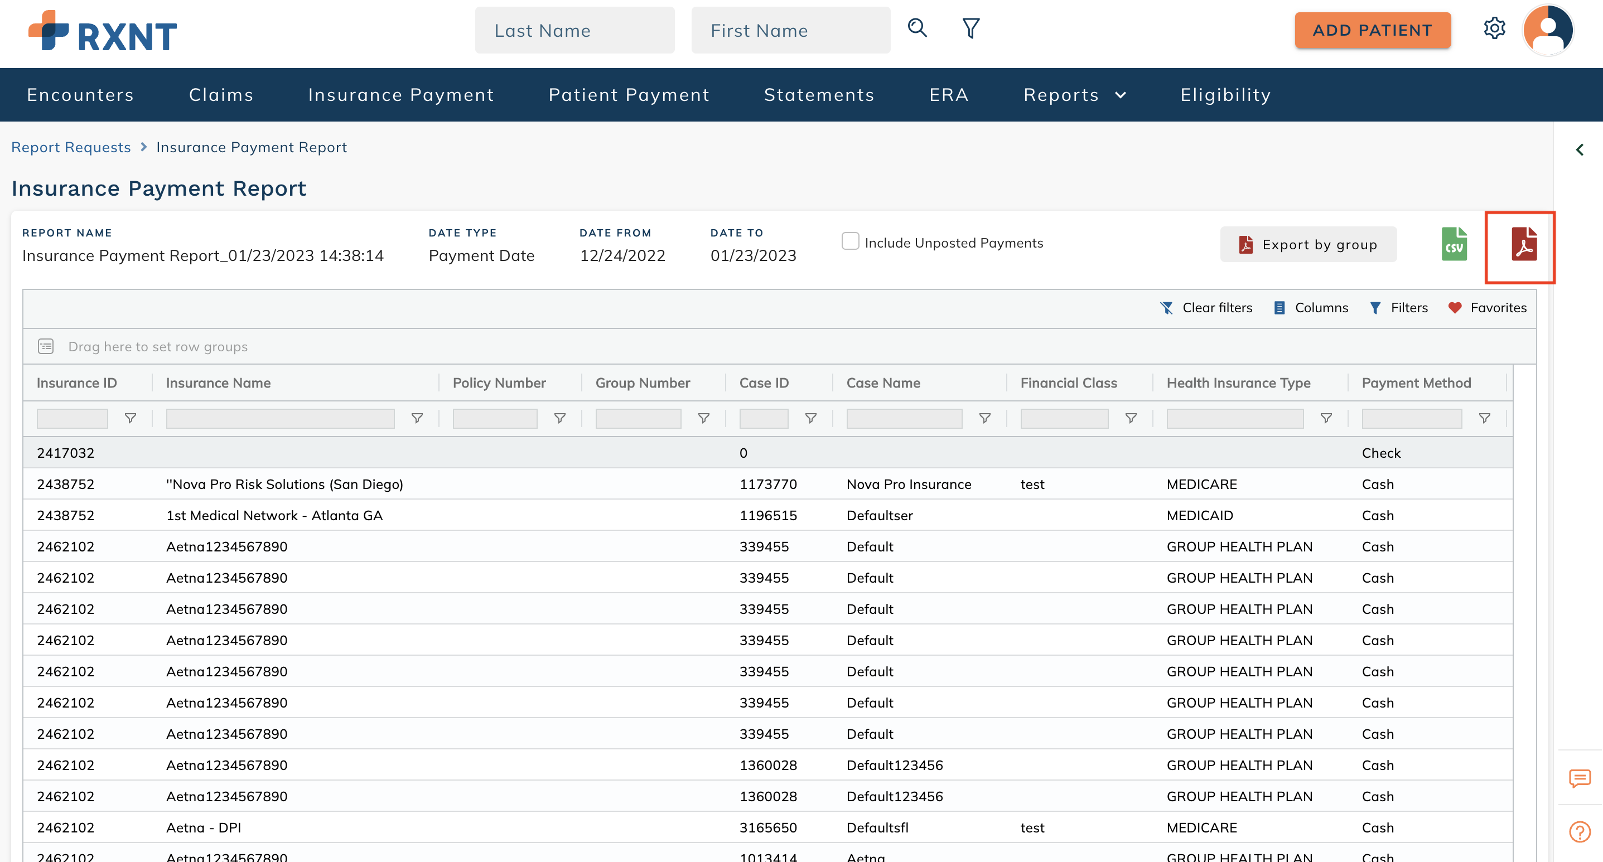Click the ADD PATIENT button
The height and width of the screenshot is (862, 1603).
click(x=1372, y=30)
